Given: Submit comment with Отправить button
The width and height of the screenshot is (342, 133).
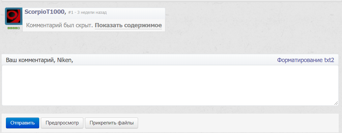Looking at the screenshot, I should 22,123.
